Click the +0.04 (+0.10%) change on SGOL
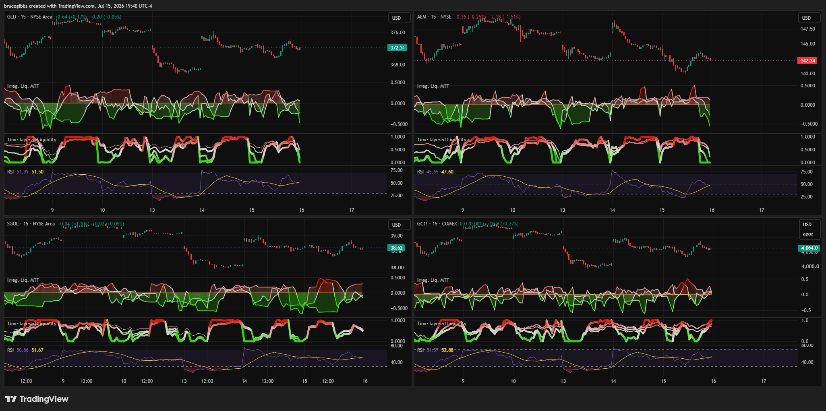The image size is (826, 411). [73, 224]
